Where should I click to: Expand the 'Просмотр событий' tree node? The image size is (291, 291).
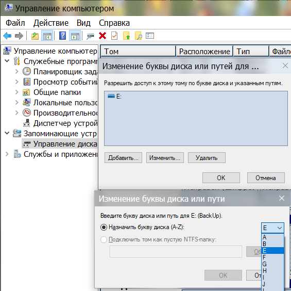coord(16,82)
